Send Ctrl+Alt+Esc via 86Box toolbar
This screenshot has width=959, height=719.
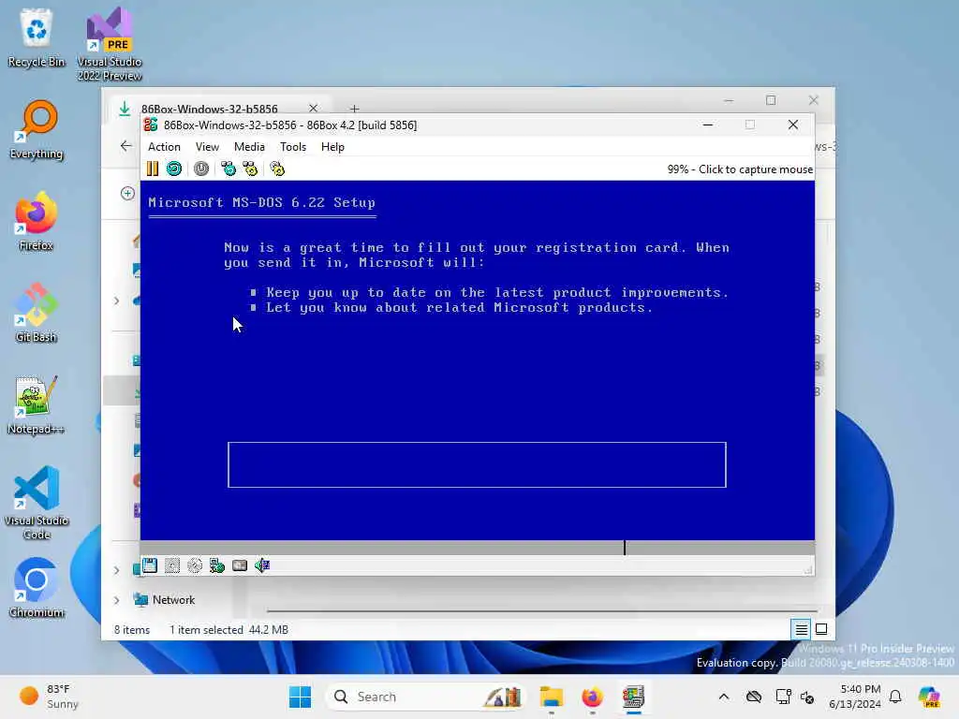[x=250, y=169]
